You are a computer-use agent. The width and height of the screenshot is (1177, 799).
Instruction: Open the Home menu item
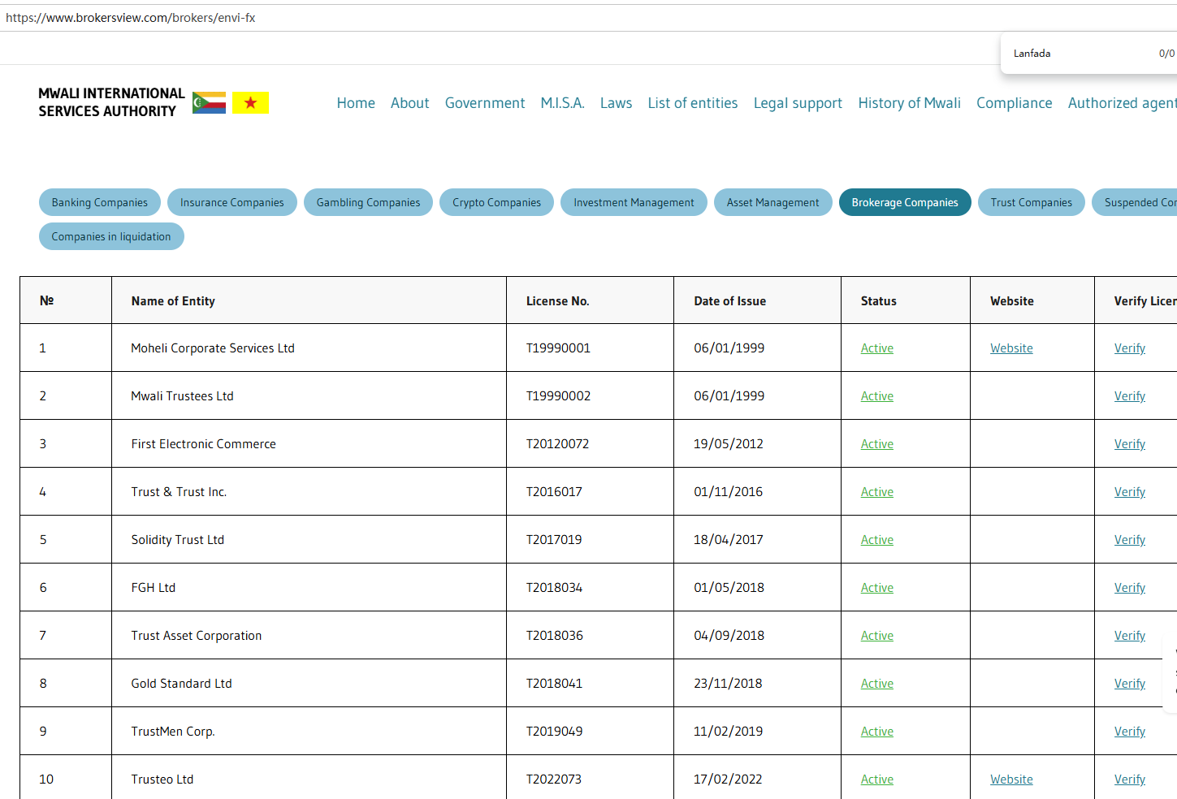pyautogui.click(x=356, y=103)
